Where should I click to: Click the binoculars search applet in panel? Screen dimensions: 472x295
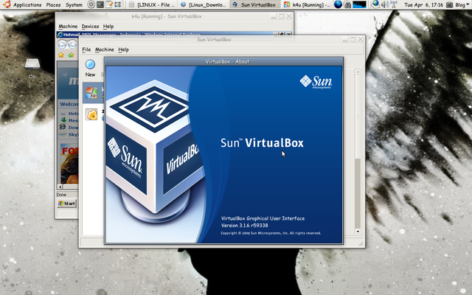[347, 4]
